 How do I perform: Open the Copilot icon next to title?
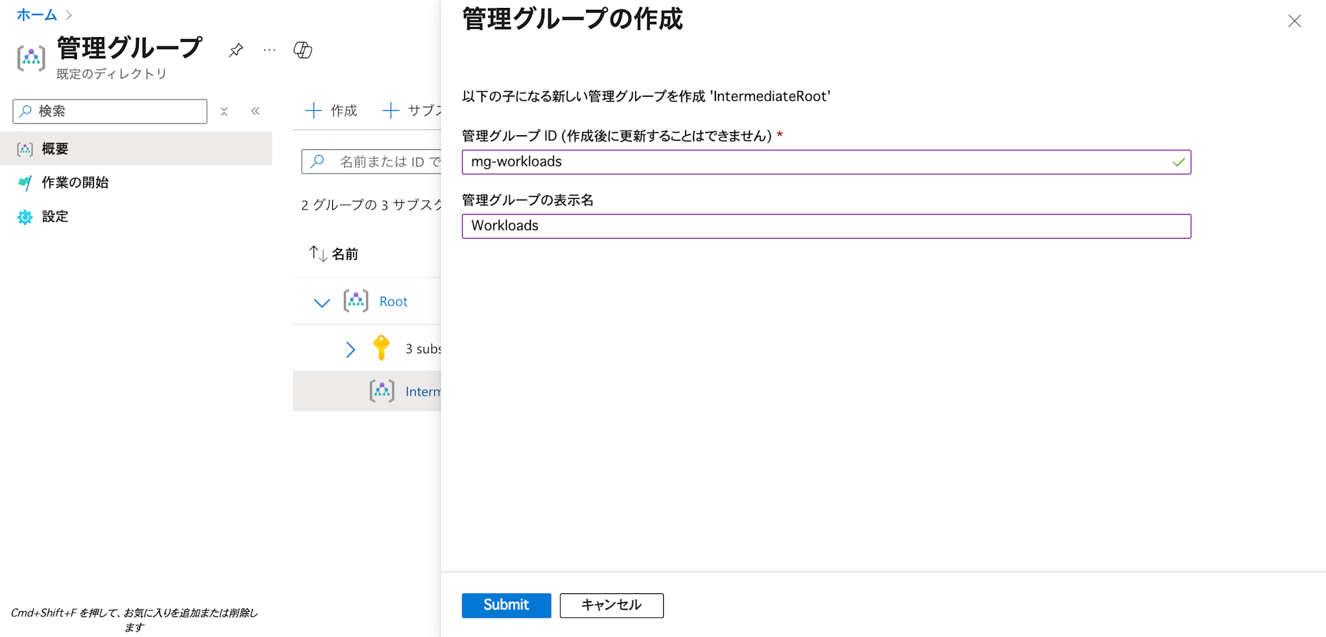303,50
